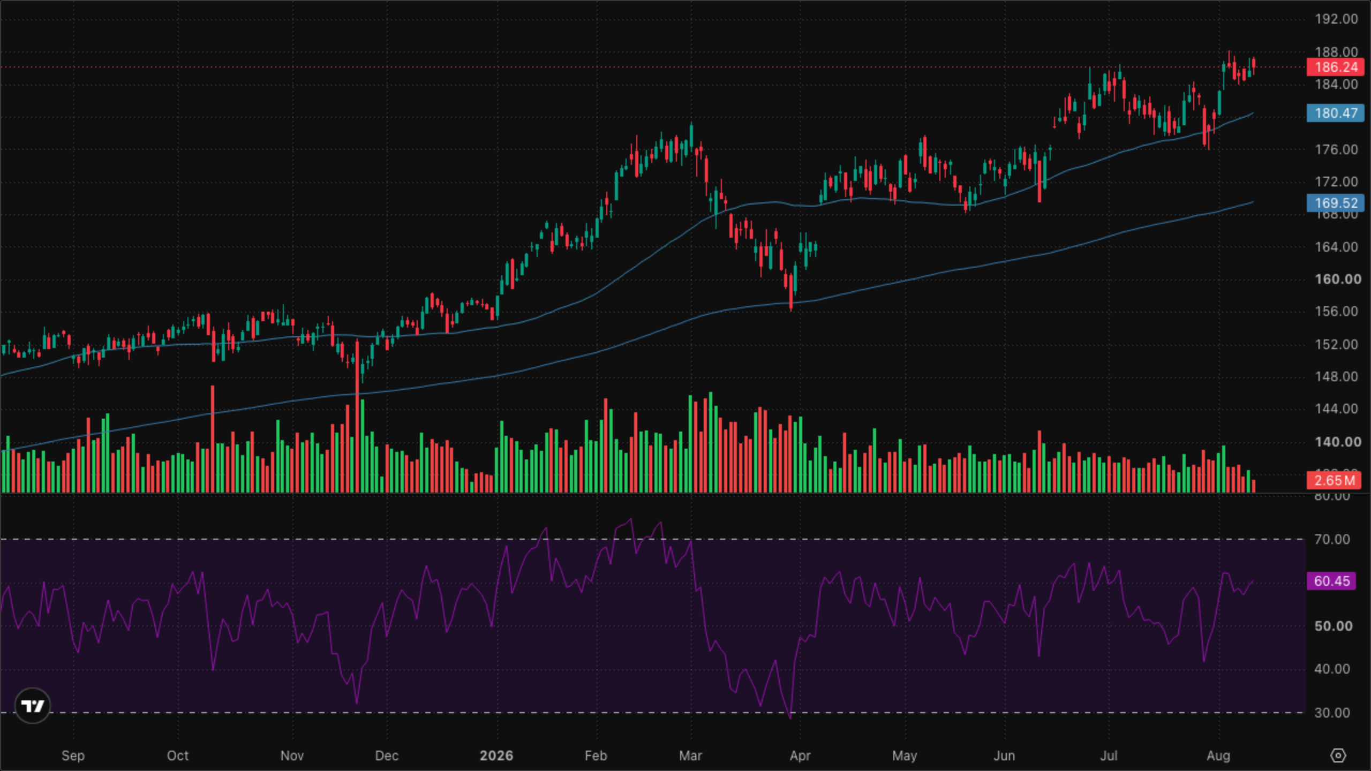Click the 176.00 price axis label
Image resolution: width=1371 pixels, height=771 pixels.
pyautogui.click(x=1337, y=149)
